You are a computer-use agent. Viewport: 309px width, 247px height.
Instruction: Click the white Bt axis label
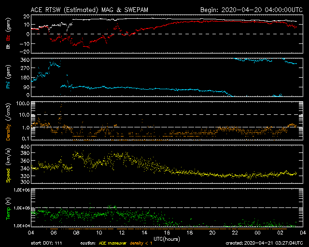click(x=8, y=47)
